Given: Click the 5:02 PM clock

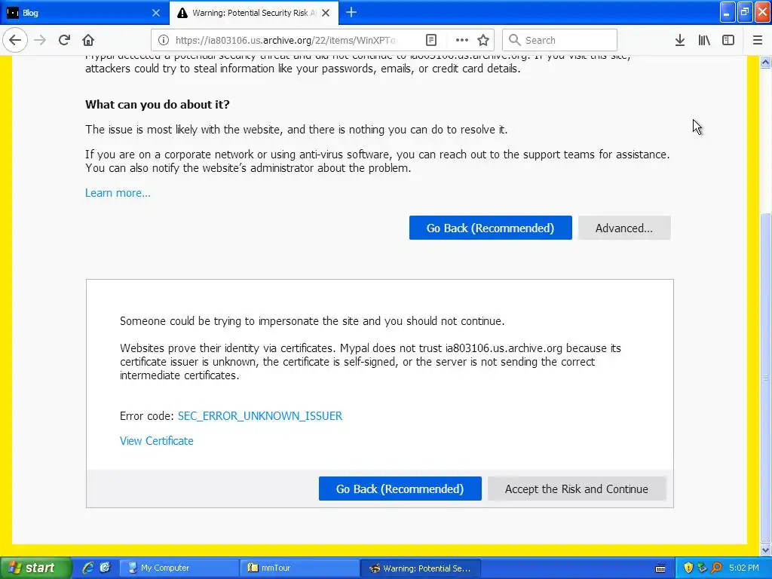Looking at the screenshot, I should point(744,568).
